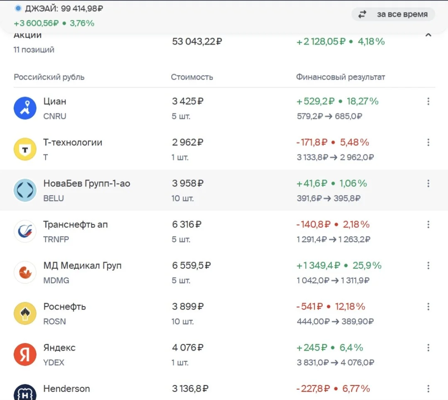Click the 3 958₽ value of НоваБев
Image resolution: width=448 pixels, height=400 pixels.
pos(188,184)
